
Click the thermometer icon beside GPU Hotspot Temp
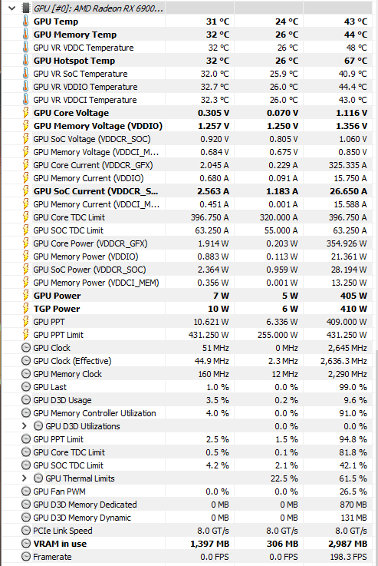tap(25, 60)
